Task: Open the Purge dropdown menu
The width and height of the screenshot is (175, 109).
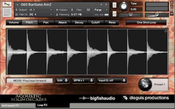Action: click(101, 10)
